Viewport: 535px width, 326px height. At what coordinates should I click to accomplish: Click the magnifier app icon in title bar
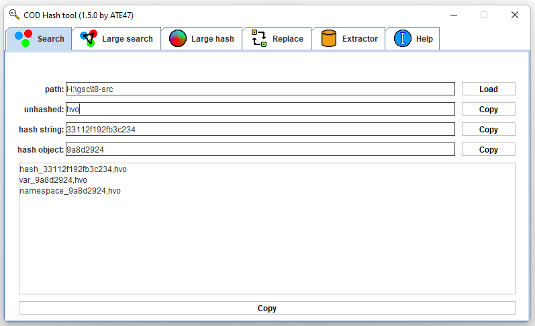click(14, 15)
